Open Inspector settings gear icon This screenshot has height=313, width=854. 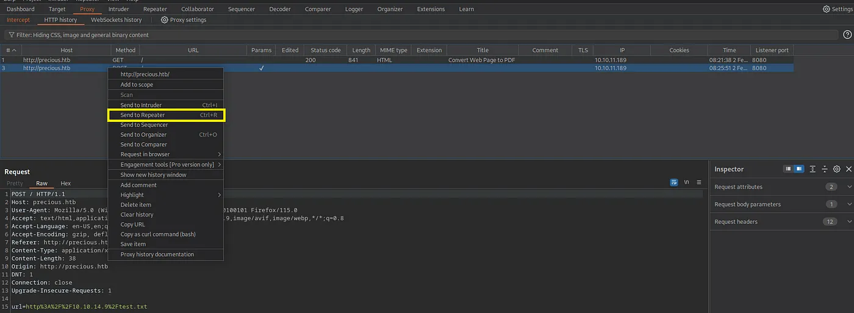(836, 169)
